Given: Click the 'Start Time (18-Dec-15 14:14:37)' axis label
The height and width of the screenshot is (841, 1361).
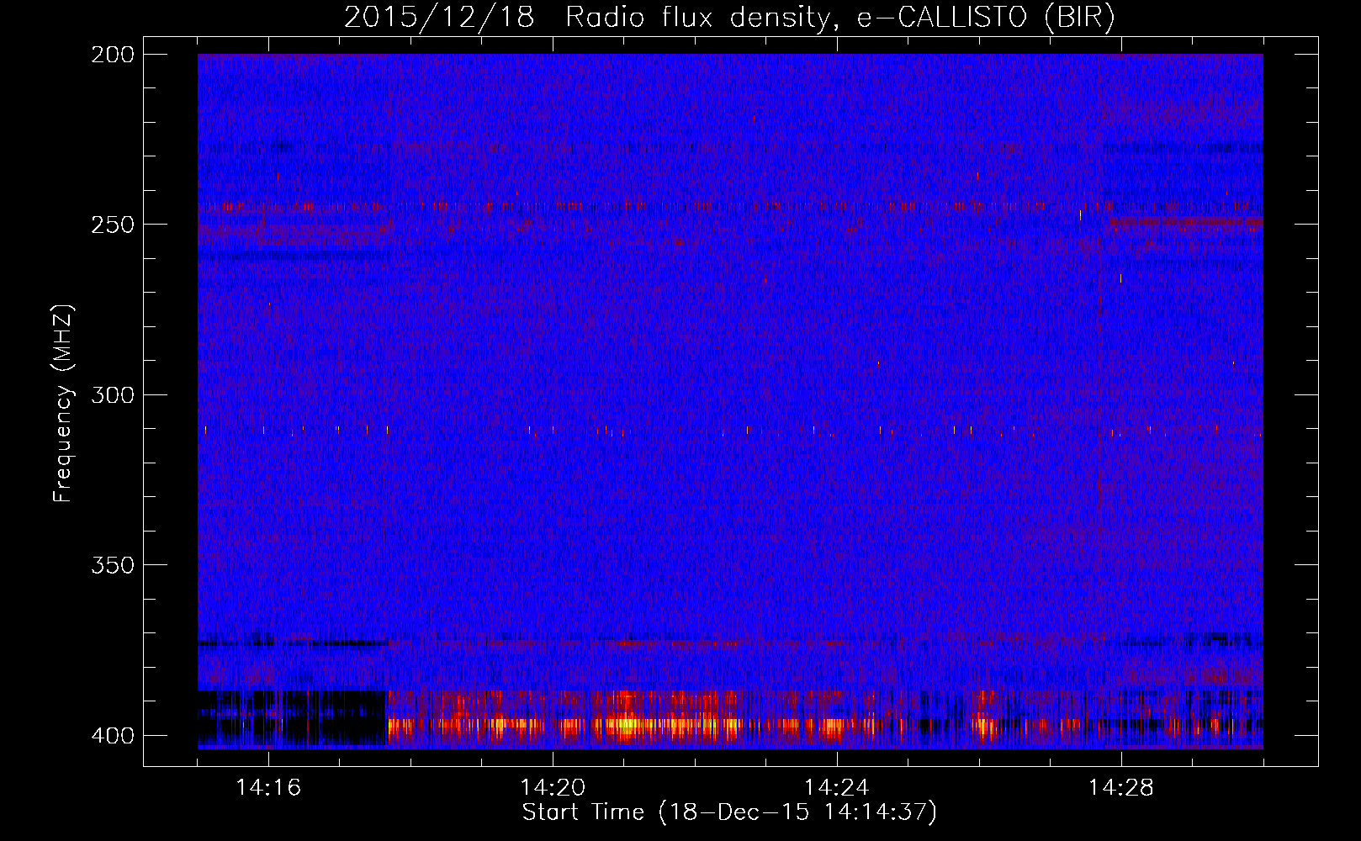Looking at the screenshot, I should pos(729,812).
